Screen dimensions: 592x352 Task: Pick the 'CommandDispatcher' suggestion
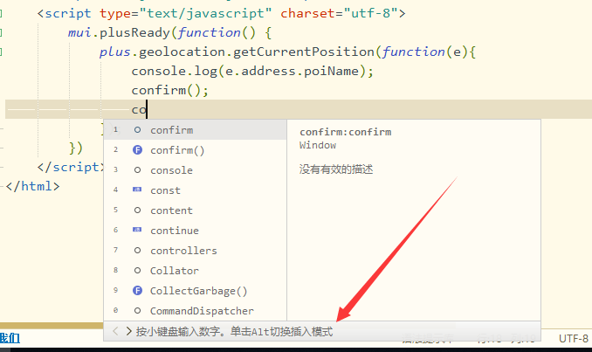[196, 311]
